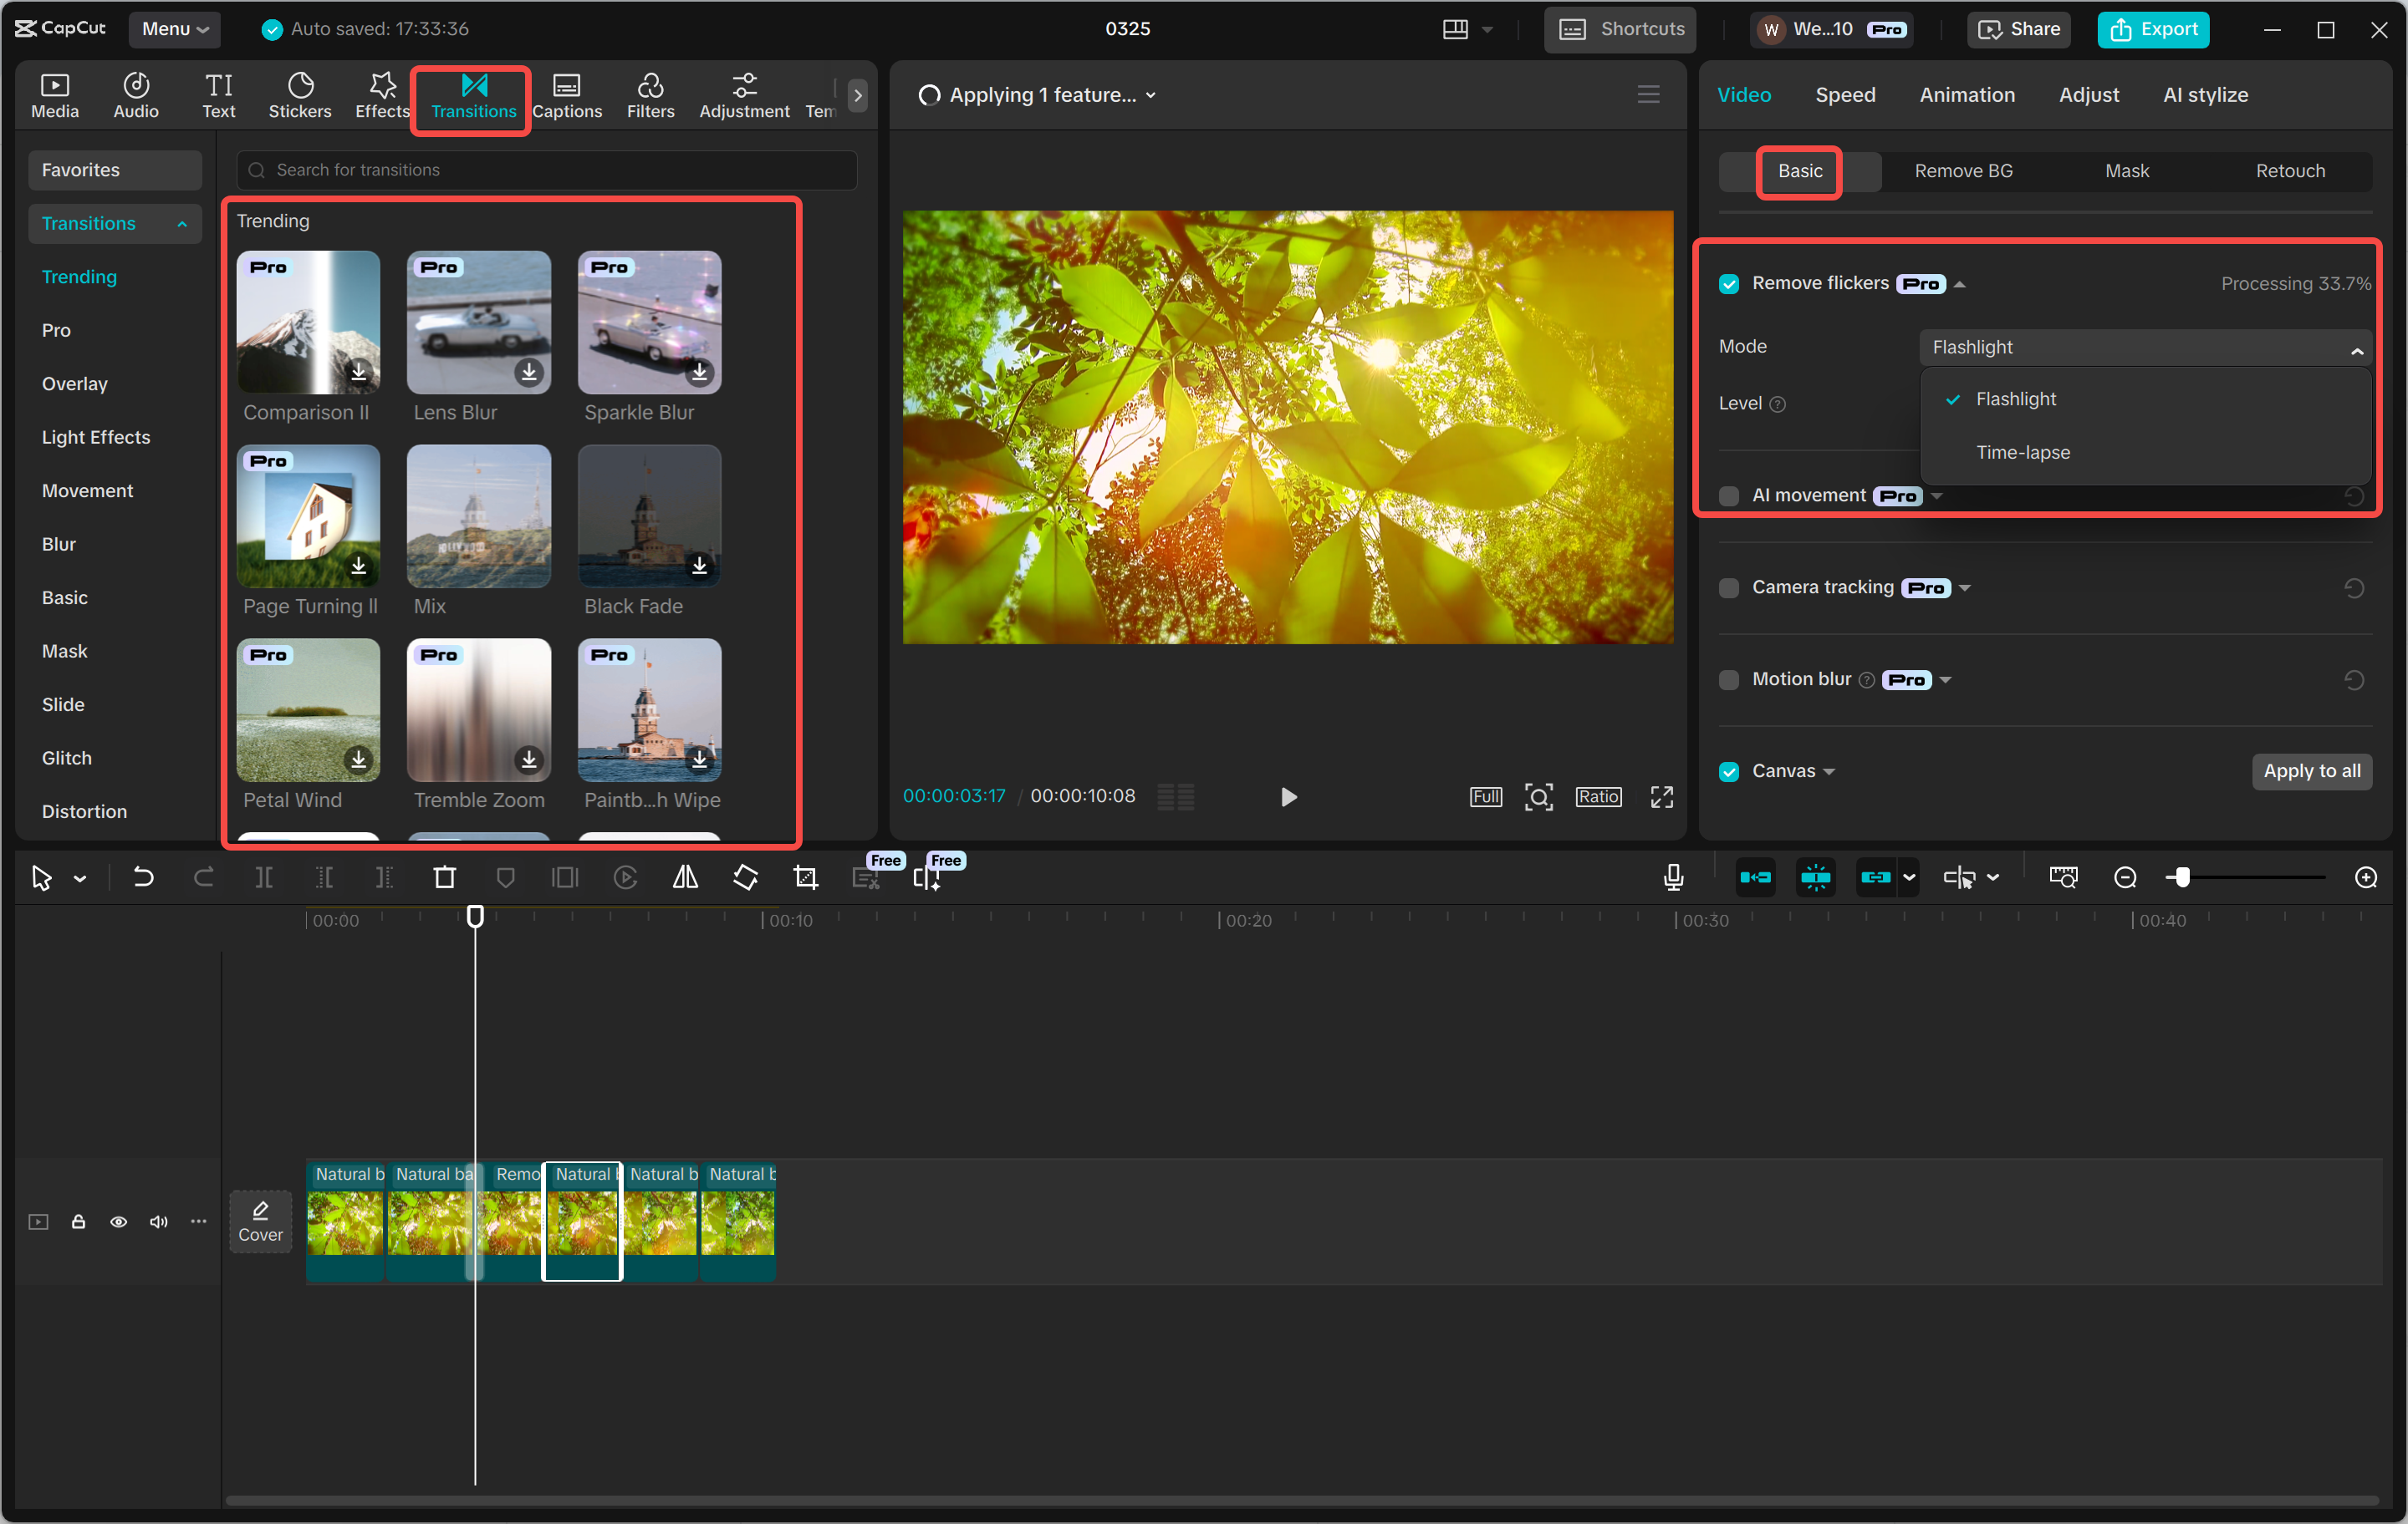Open the Text panel

pos(218,96)
